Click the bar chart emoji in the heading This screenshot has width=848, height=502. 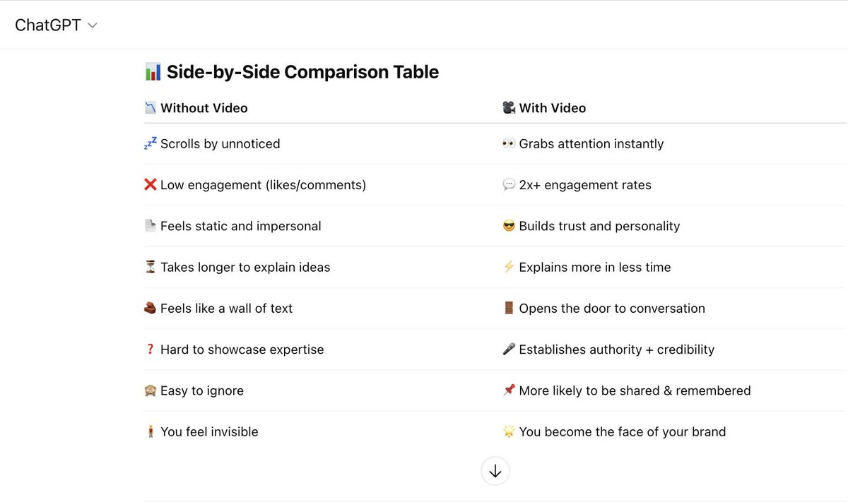pos(153,72)
